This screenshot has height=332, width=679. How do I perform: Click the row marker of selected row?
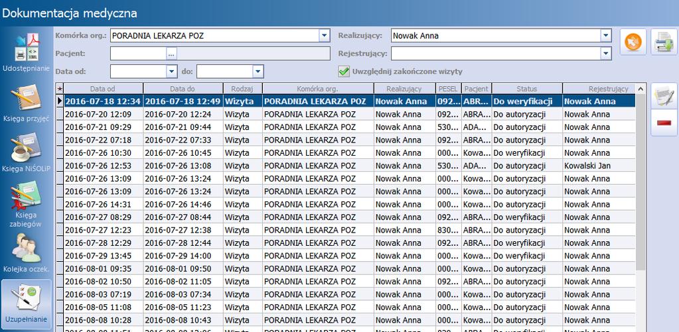pyautogui.click(x=60, y=101)
